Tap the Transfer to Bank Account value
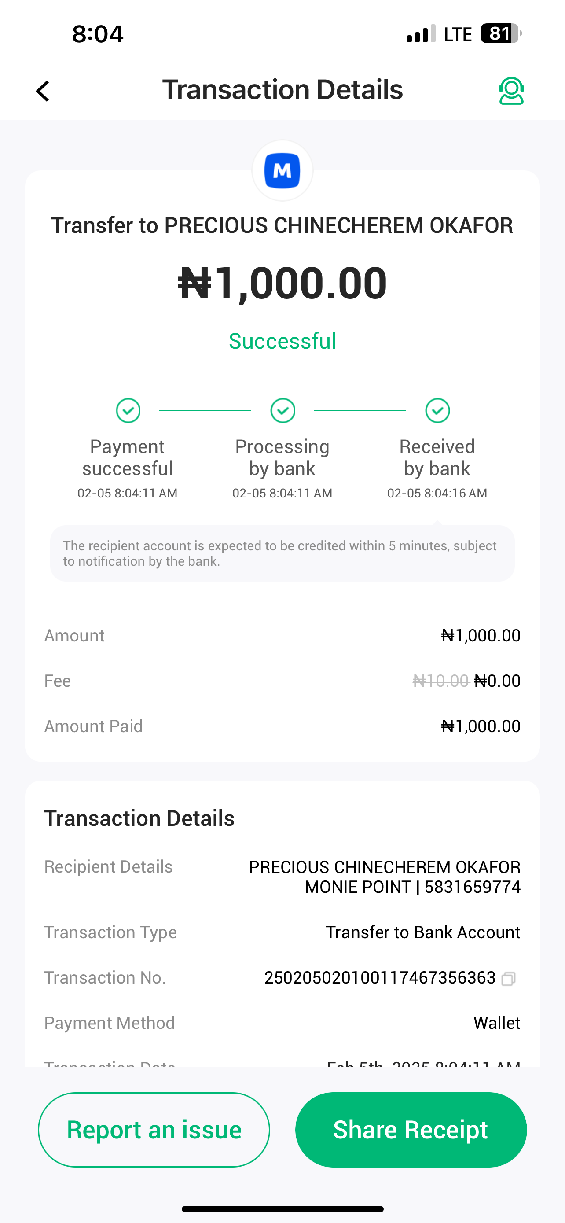Viewport: 565px width, 1223px height. tap(423, 932)
